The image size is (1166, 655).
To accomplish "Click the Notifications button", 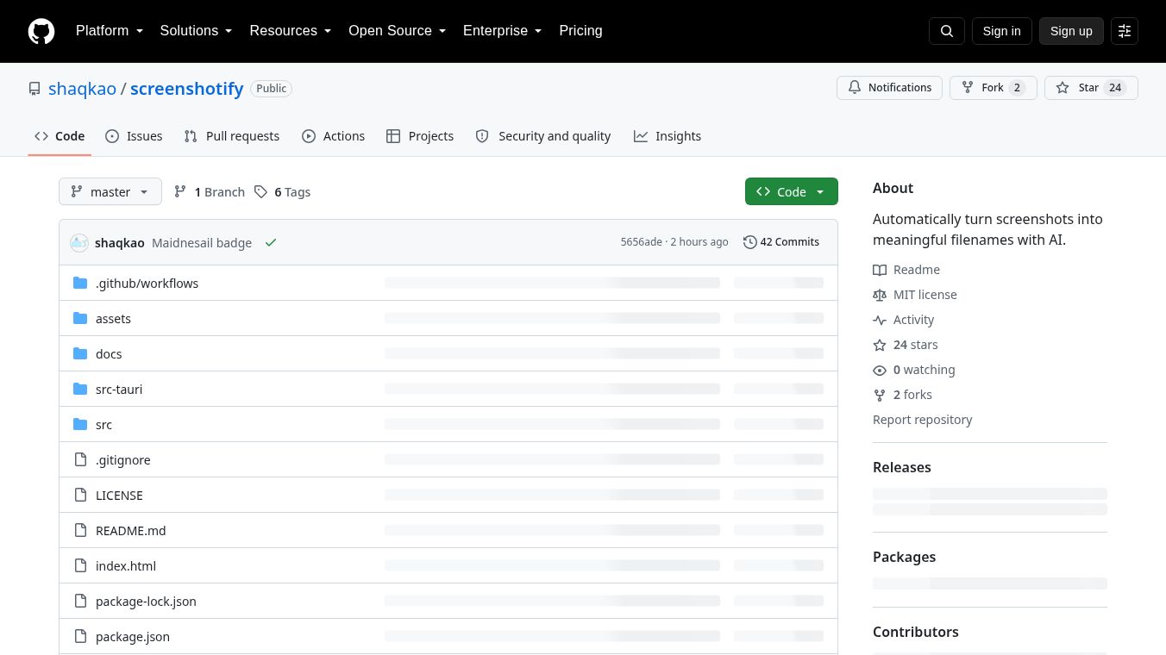I will click(889, 88).
